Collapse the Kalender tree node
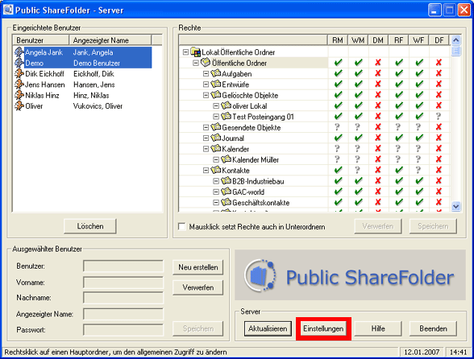Viewport: 474px width, 359px height. [206, 149]
